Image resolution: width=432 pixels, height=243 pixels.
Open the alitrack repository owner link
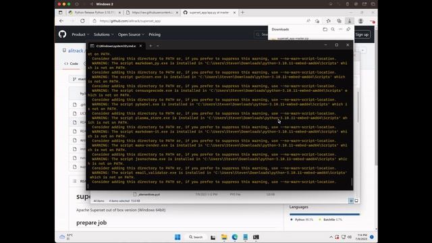pyautogui.click(x=76, y=51)
